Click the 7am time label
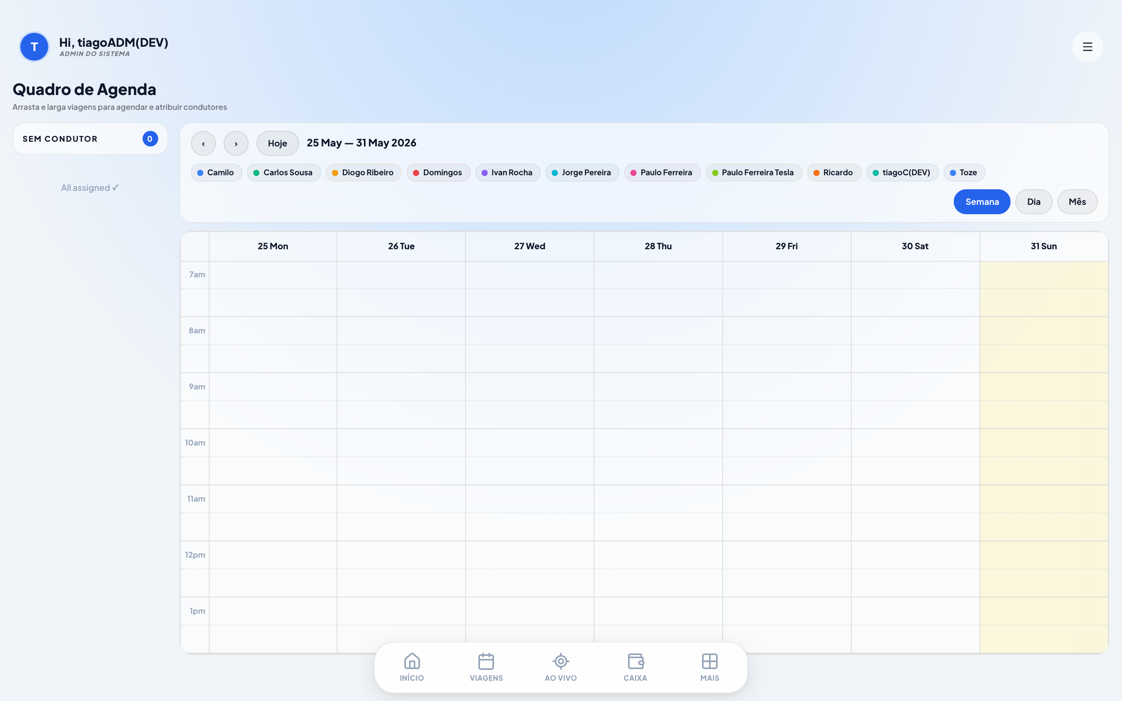 pyautogui.click(x=197, y=275)
